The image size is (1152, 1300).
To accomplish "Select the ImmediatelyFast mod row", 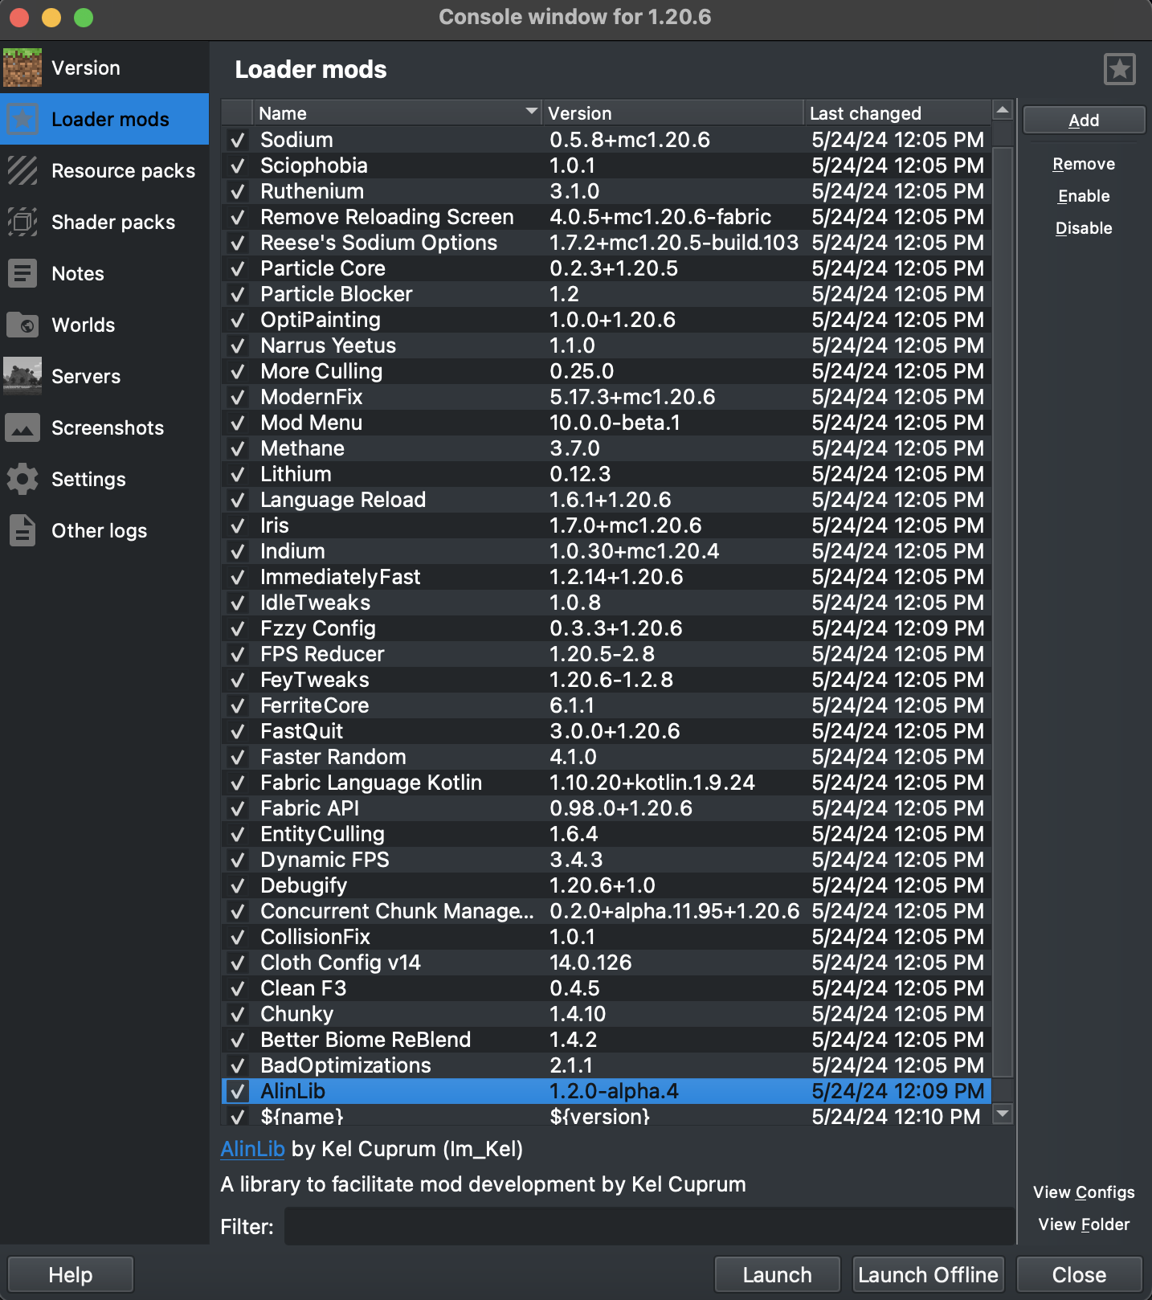I will click(607, 577).
